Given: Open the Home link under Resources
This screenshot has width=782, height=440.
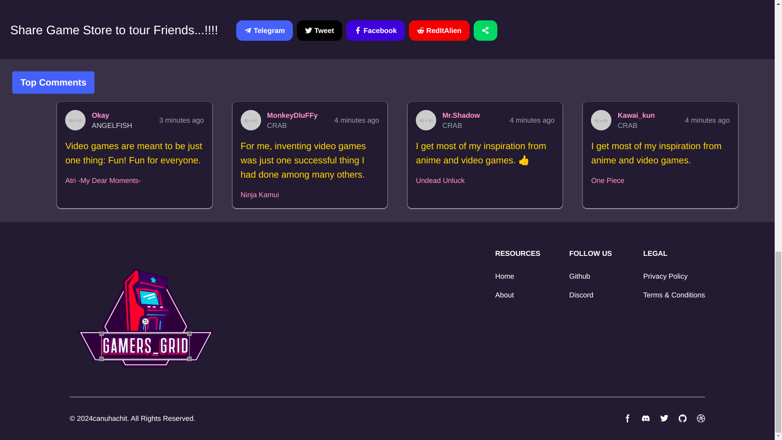Looking at the screenshot, I should point(504,276).
